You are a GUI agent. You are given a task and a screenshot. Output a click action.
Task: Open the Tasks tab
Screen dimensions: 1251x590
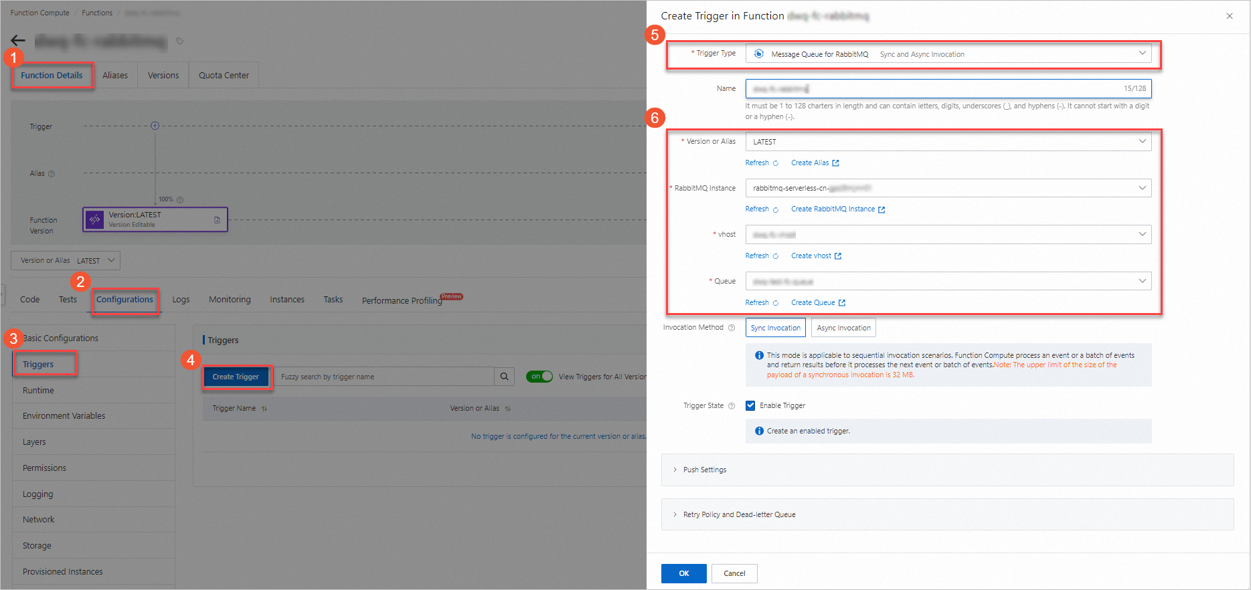[x=333, y=300]
